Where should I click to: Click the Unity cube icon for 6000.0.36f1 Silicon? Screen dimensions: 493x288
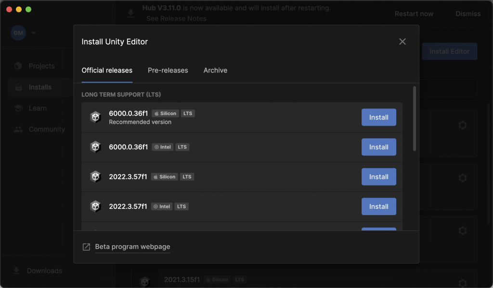(95, 117)
